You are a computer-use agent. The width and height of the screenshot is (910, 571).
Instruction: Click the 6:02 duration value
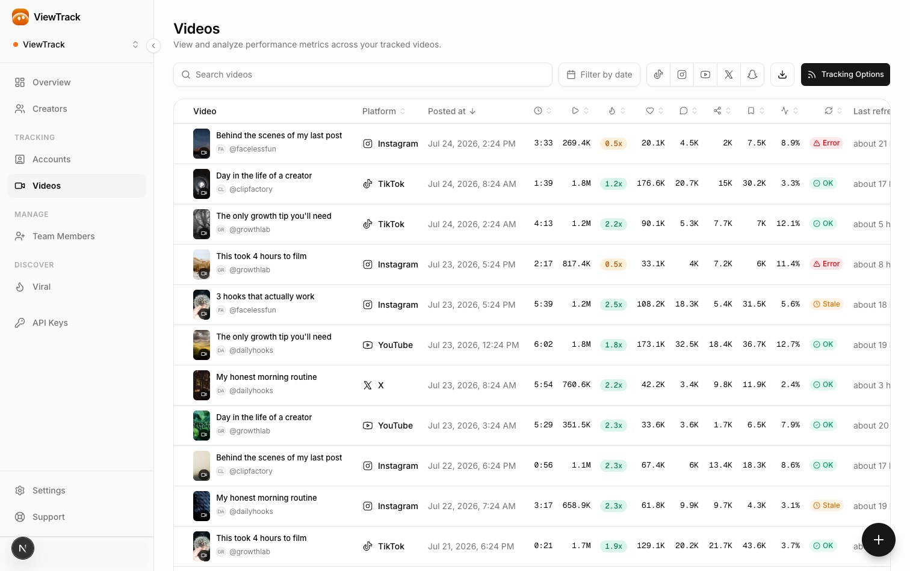pos(543,344)
